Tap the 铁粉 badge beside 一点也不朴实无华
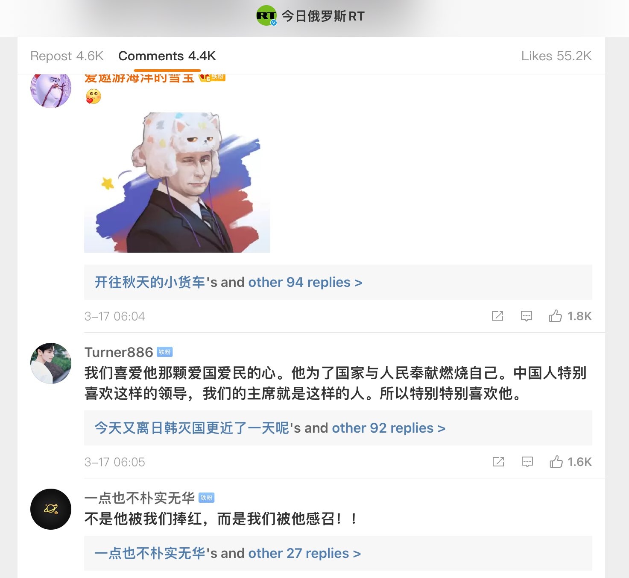Image resolution: width=629 pixels, height=578 pixels. [x=207, y=498]
